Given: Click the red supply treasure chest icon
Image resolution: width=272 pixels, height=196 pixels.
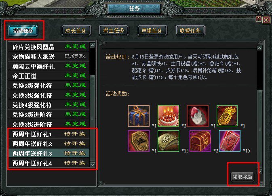Looking at the screenshot, I should point(200,141).
